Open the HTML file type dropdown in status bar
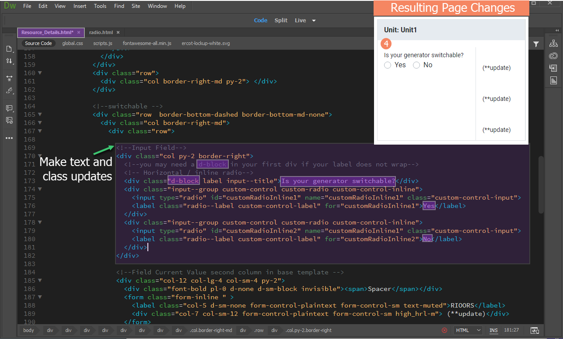This screenshot has width=563, height=339. 467,330
